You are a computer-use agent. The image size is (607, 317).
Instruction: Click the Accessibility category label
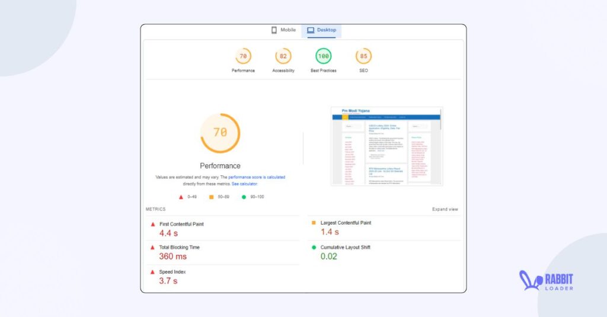[283, 71]
